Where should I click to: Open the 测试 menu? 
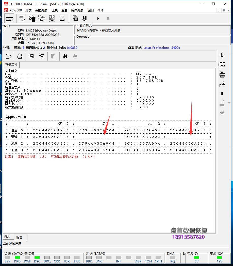pos(28,10)
